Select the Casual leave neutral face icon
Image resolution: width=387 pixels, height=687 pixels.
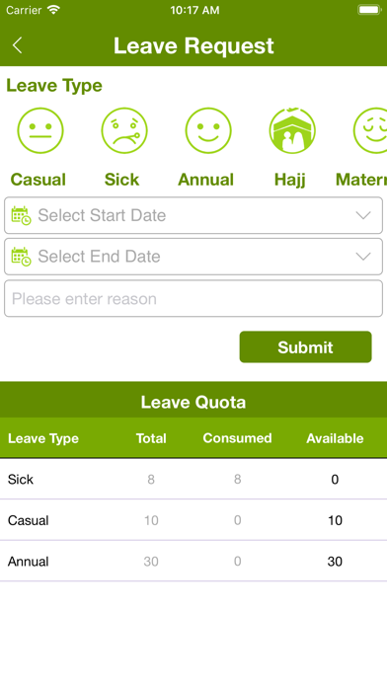click(x=40, y=130)
